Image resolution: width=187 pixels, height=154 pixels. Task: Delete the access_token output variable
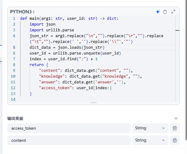[174, 128]
